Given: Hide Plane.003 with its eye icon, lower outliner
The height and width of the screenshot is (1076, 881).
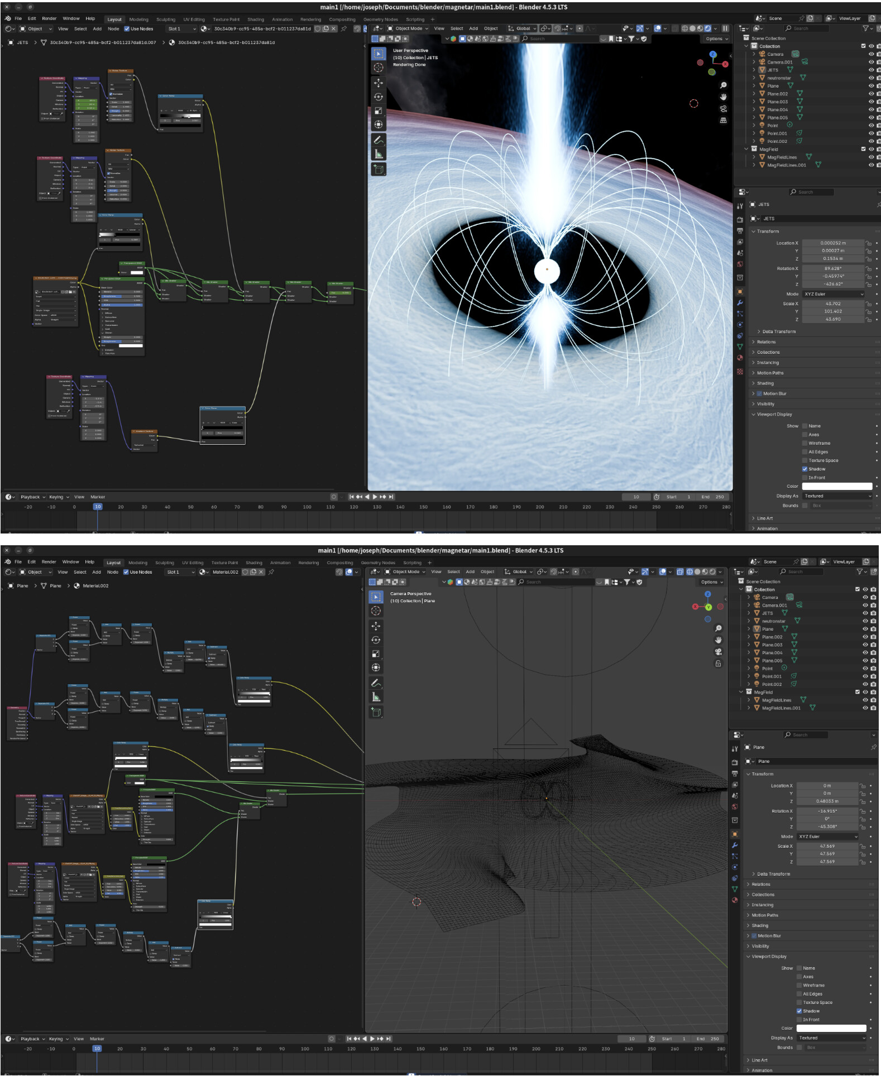Looking at the screenshot, I should pos(865,645).
